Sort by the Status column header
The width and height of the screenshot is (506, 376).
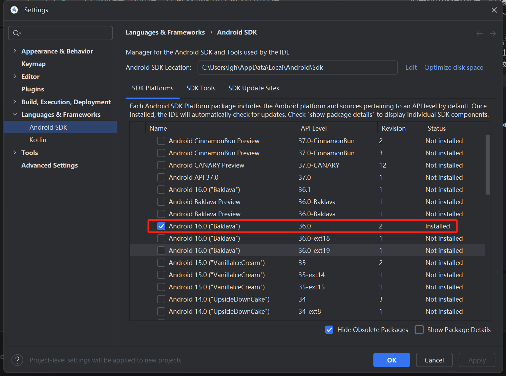pos(457,128)
